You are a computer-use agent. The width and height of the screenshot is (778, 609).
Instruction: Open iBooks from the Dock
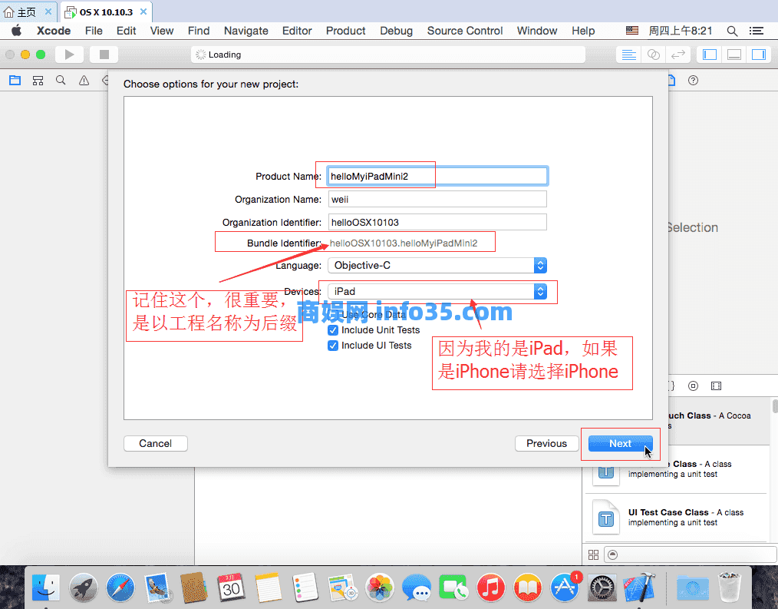pyautogui.click(x=527, y=587)
